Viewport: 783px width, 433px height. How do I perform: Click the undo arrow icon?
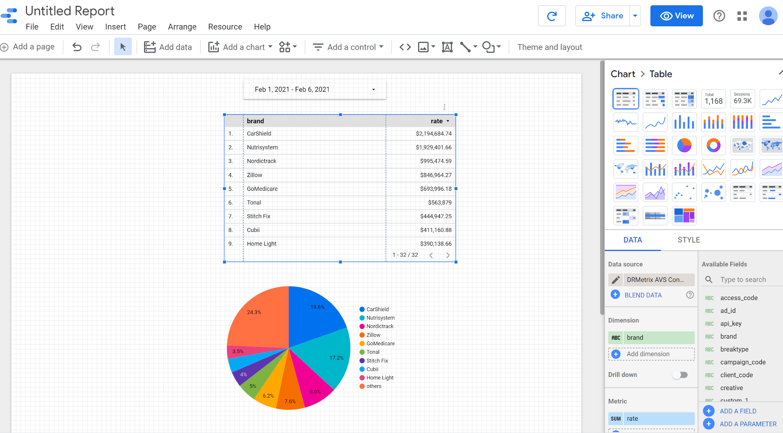[77, 47]
